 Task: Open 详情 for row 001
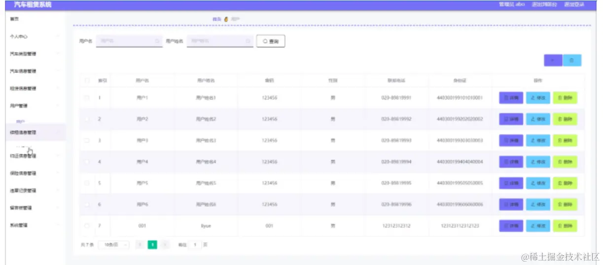click(x=511, y=226)
